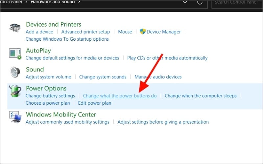The height and width of the screenshot is (164, 263).
Task: Open Adjust system volume
Action: 48,77
